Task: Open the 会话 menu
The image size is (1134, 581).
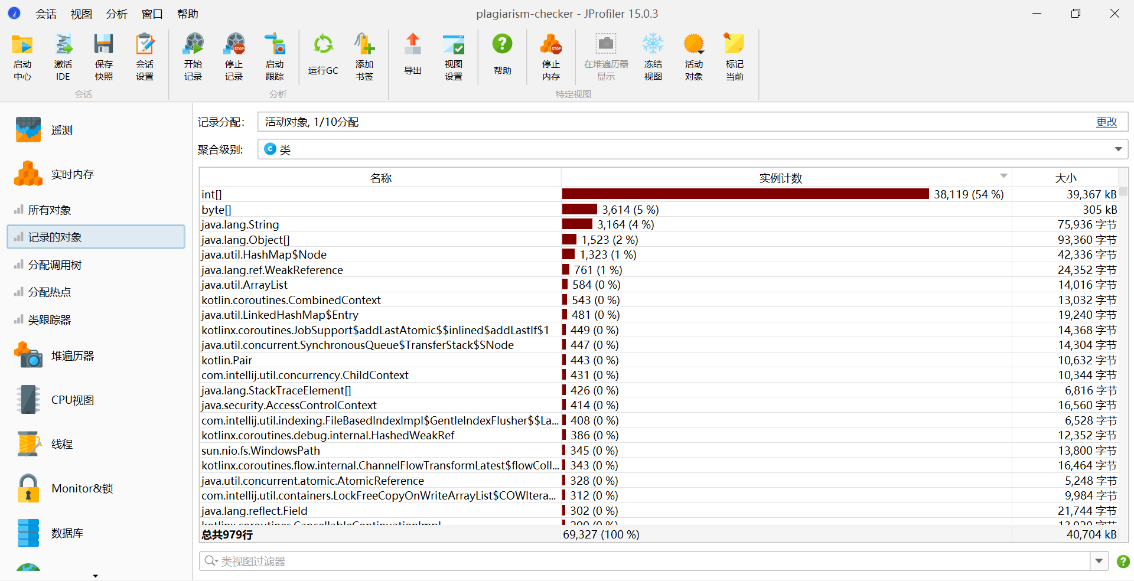Action: (46, 14)
